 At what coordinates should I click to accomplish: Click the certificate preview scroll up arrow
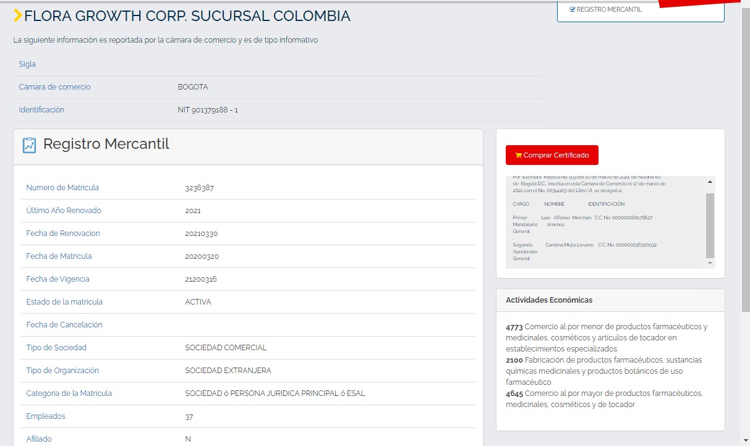710,182
